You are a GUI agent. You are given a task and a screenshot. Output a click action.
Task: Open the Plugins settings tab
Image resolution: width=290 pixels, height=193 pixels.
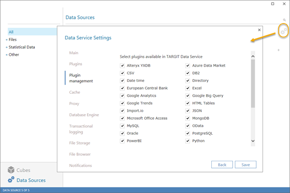[76, 64]
